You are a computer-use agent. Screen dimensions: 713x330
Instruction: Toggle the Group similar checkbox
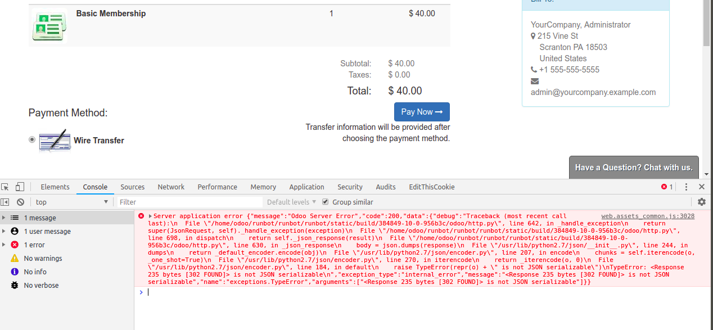pyautogui.click(x=325, y=202)
